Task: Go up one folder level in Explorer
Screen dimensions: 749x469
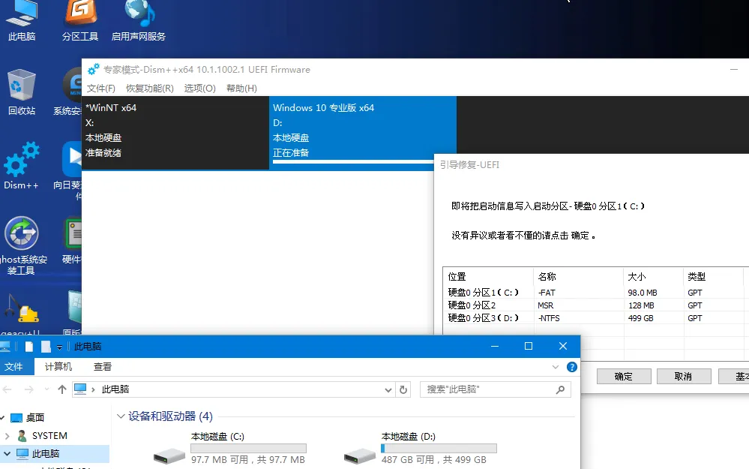Action: (x=62, y=389)
